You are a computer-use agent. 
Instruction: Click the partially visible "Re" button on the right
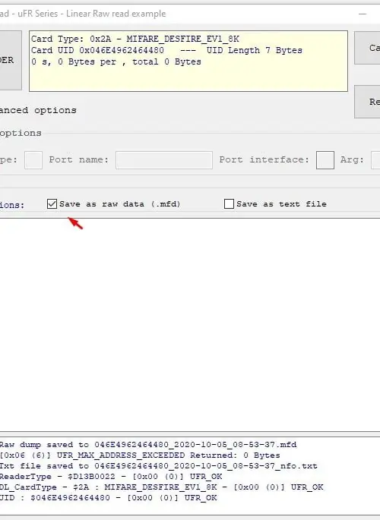coord(367,102)
